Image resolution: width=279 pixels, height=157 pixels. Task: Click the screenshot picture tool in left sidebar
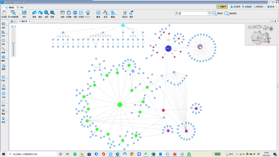tap(3, 66)
